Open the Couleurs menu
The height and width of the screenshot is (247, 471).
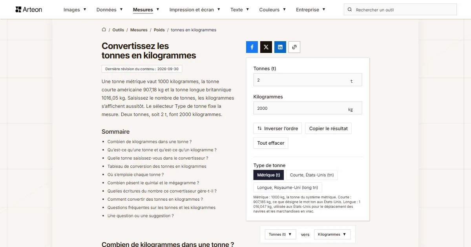pyautogui.click(x=272, y=10)
